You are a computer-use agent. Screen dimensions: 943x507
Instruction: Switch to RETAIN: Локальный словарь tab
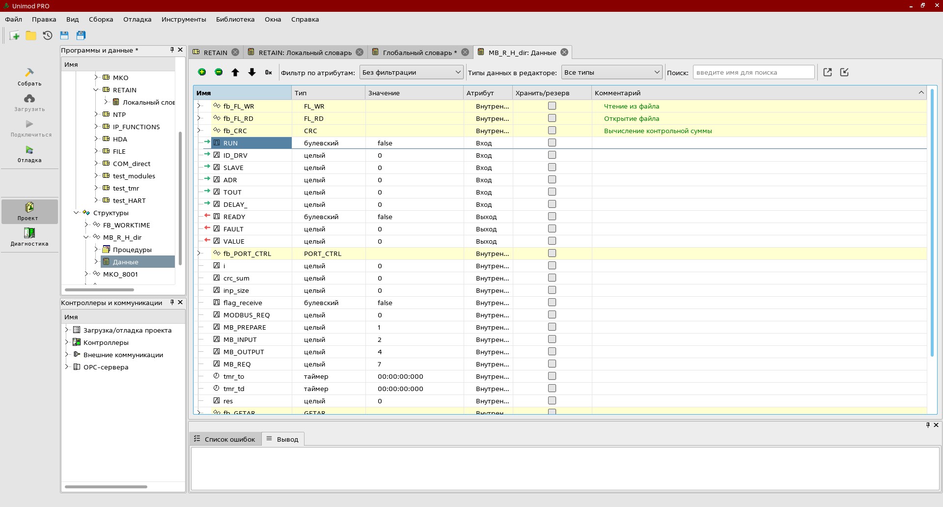[x=305, y=53]
